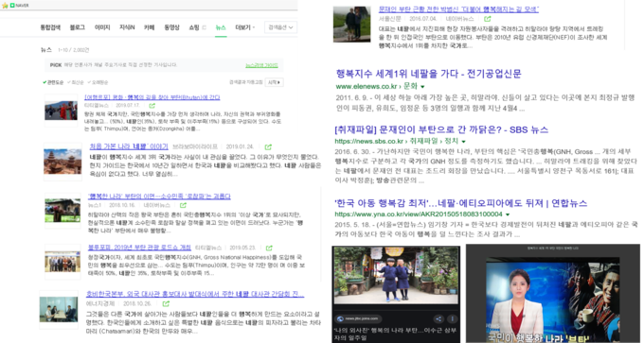Open dropdown arrow next to www.elenews.co.kr › 문화
The image size is (644, 343).
(x=422, y=87)
